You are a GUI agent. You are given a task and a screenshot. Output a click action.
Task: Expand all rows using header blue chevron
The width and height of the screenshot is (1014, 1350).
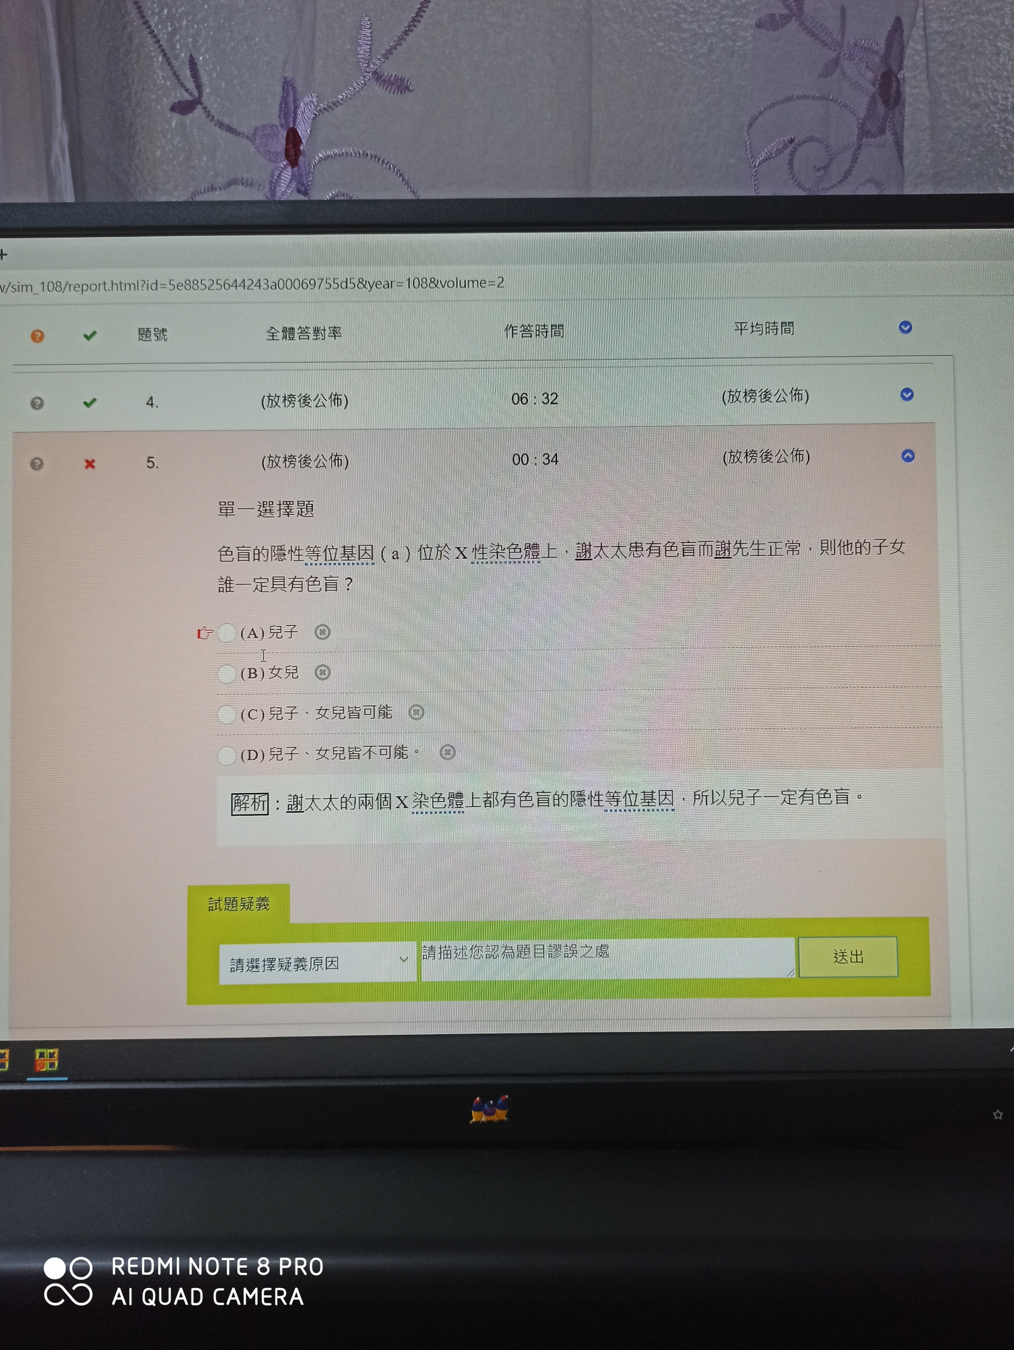point(905,328)
